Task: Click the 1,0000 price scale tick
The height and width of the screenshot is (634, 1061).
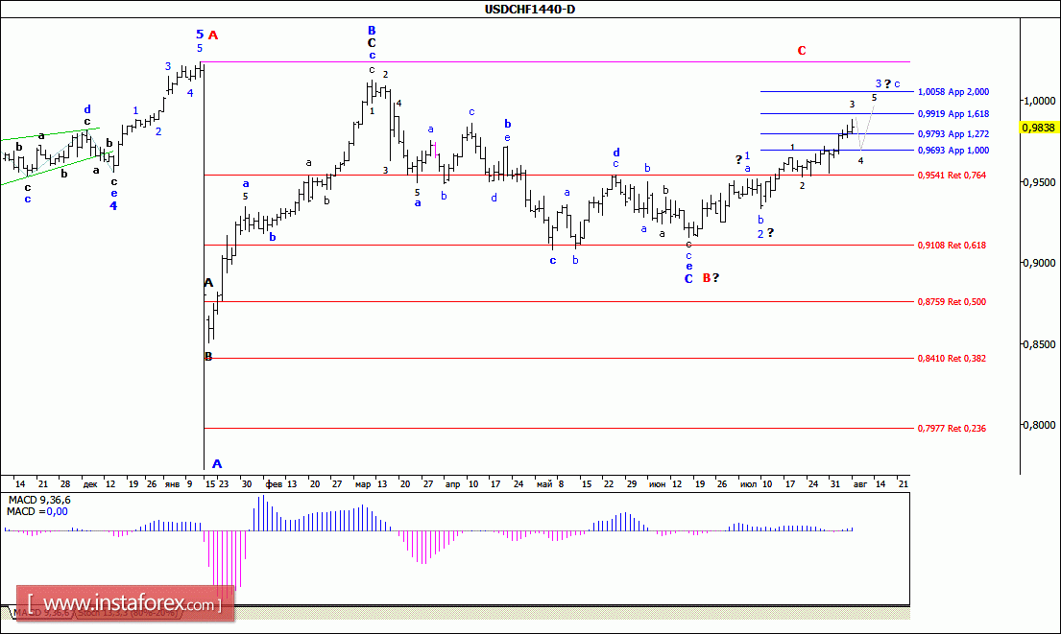Action: coord(1040,101)
